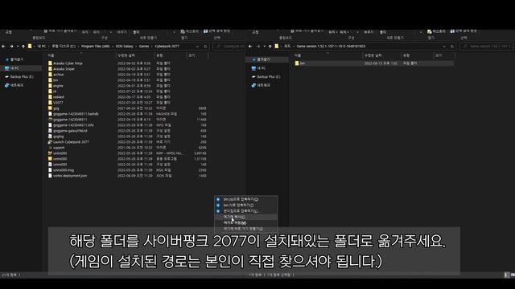Select Quick access in right window sidebar
Screen dimensions: 515x289
pyautogui.click(x=263, y=59)
